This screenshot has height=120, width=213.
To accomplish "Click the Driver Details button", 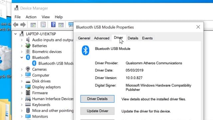I will pos(98,99).
